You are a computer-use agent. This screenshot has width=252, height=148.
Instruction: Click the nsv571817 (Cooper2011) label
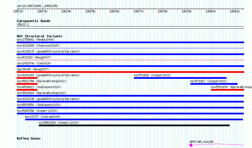[x=209, y=81]
